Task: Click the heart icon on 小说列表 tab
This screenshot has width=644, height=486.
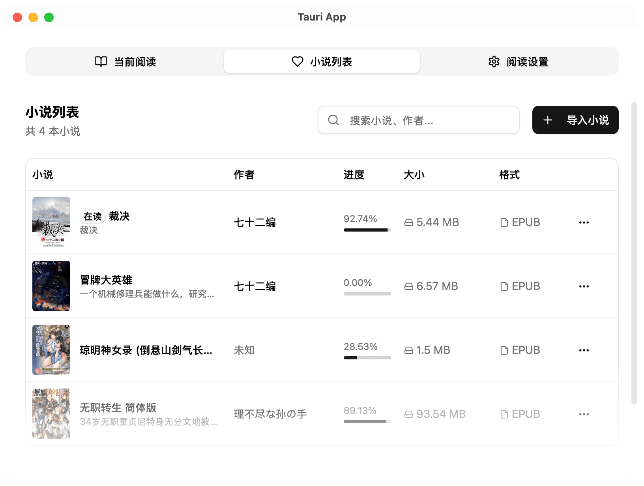Action: tap(297, 62)
